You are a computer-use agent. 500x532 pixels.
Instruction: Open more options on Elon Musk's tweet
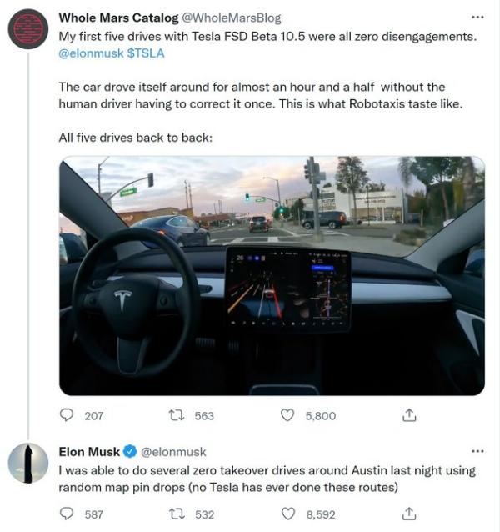click(477, 451)
